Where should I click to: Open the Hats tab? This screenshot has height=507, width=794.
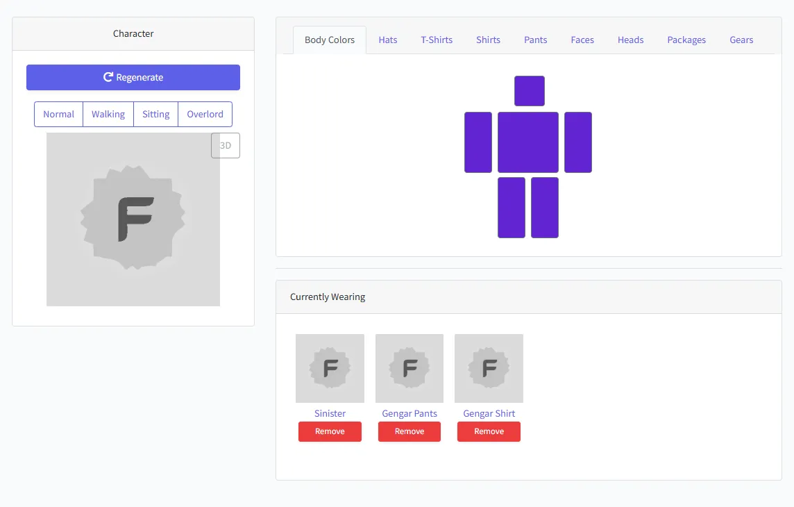(x=388, y=40)
